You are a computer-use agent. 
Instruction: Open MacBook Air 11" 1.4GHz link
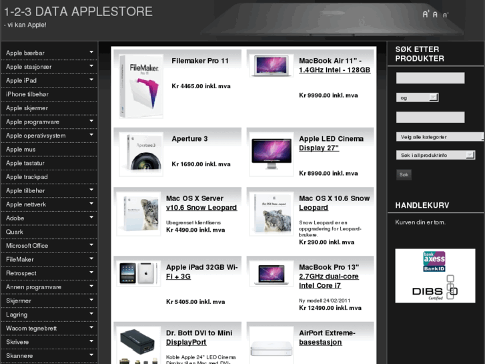coord(334,65)
